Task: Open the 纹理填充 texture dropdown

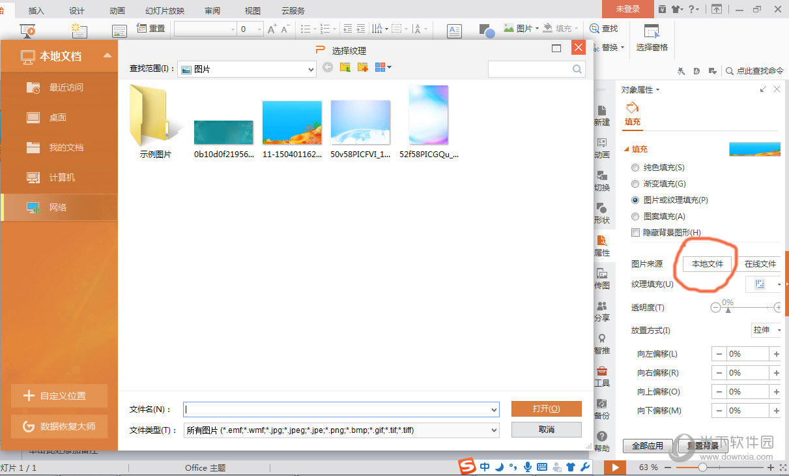Action: pyautogui.click(x=764, y=284)
